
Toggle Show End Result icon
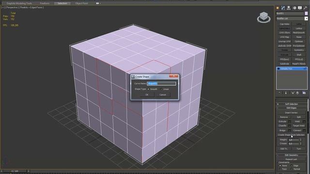tap(286, 93)
